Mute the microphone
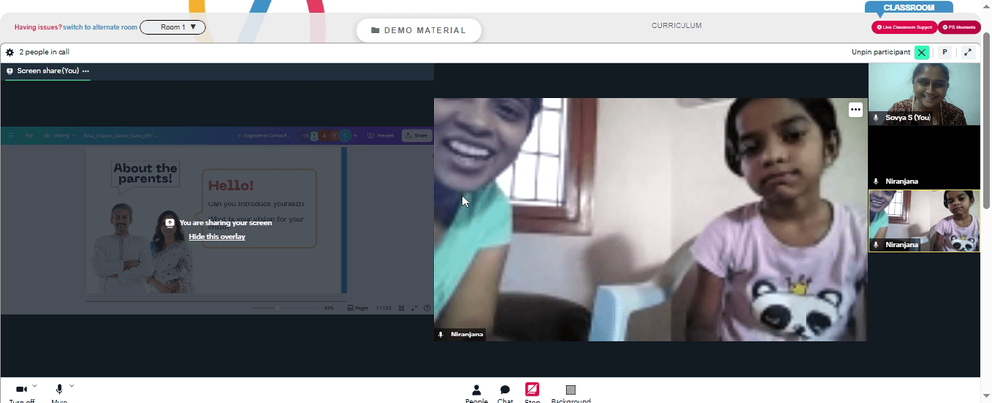Screen dimensions: 992x403 pyautogui.click(x=59, y=392)
